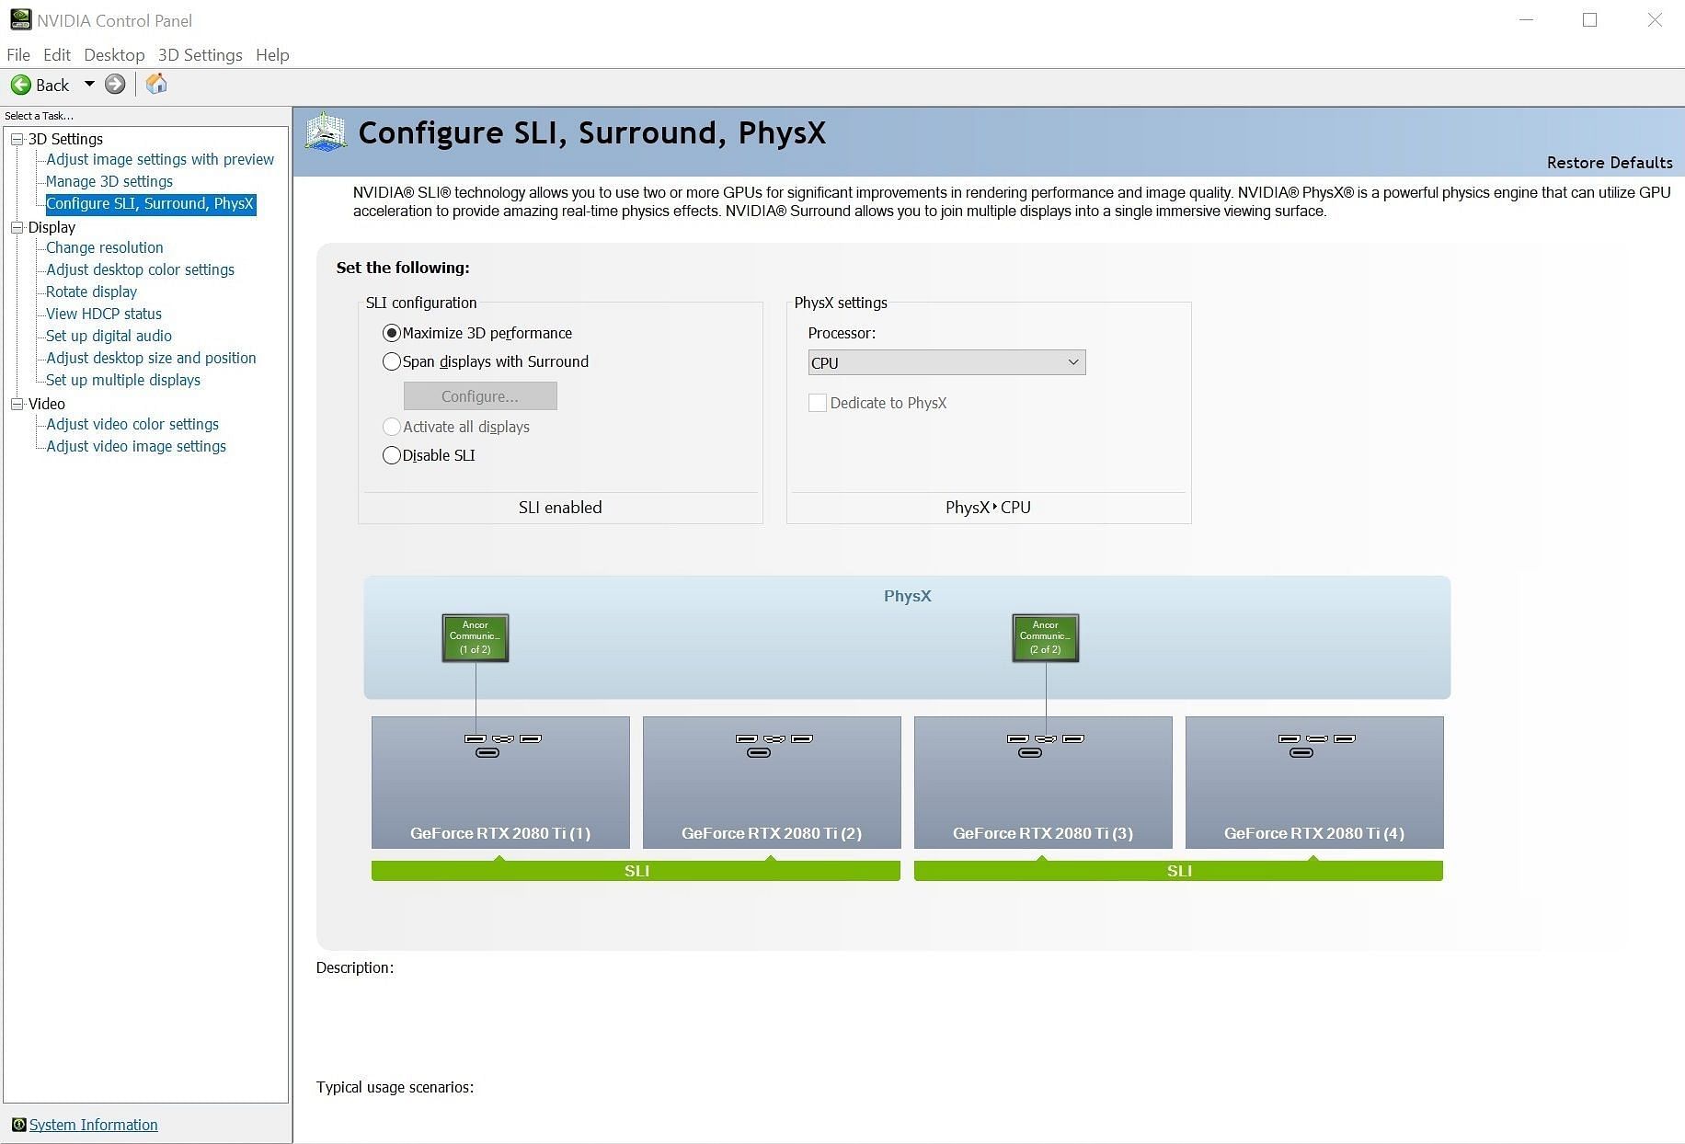Click the Configure... button
1685x1144 pixels.
[x=480, y=396]
